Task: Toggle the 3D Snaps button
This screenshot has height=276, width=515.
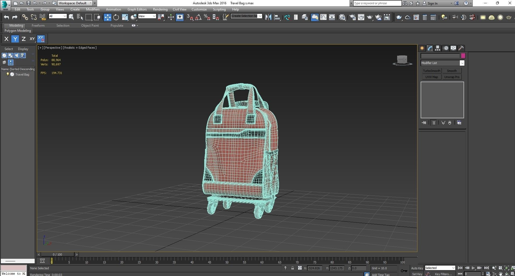Action: point(190,17)
